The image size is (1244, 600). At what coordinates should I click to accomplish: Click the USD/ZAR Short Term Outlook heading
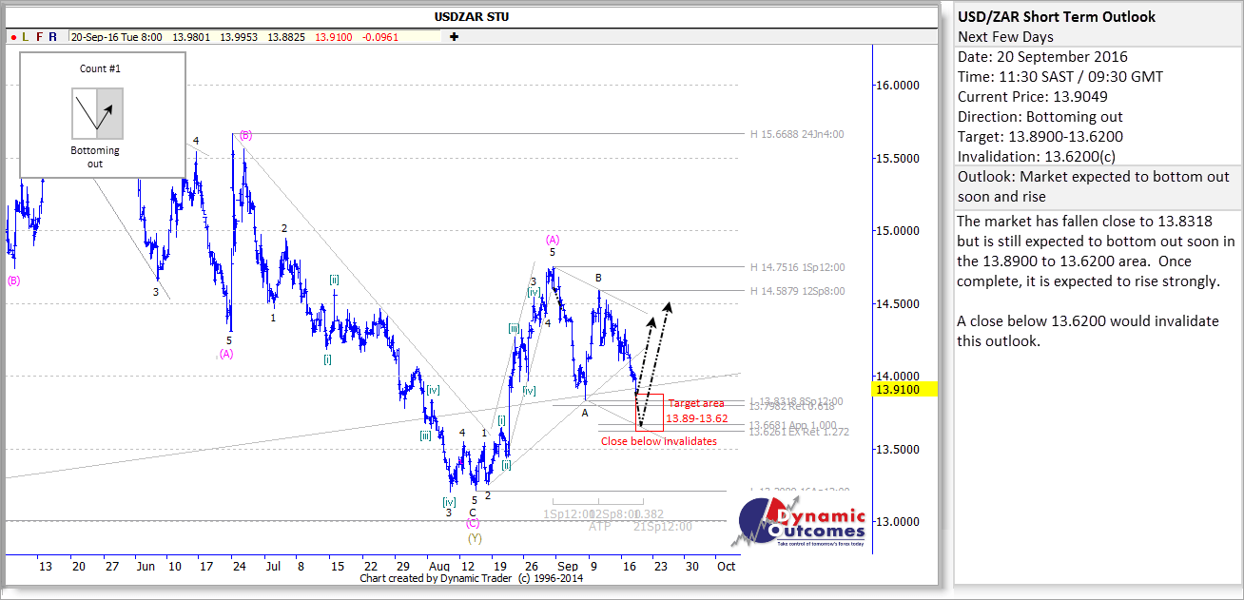(x=1056, y=17)
